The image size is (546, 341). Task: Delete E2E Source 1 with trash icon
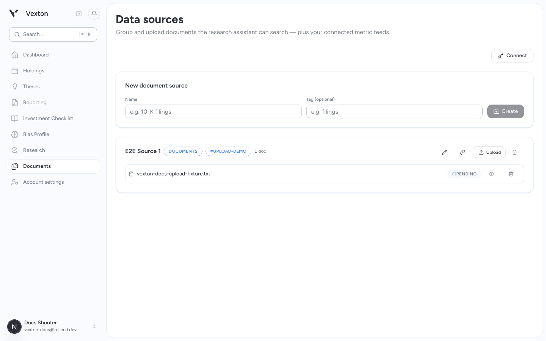(515, 152)
